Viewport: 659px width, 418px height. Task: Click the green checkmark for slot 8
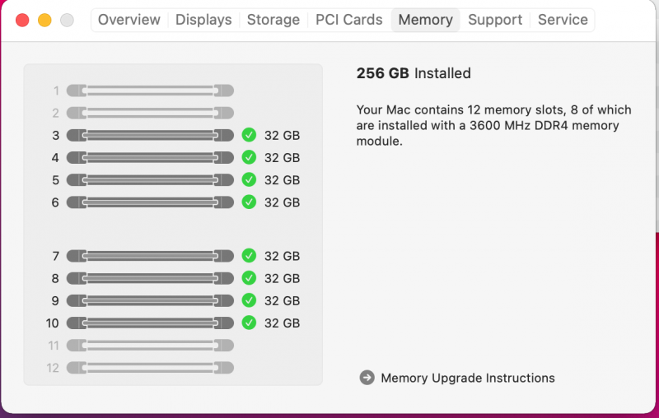250,278
